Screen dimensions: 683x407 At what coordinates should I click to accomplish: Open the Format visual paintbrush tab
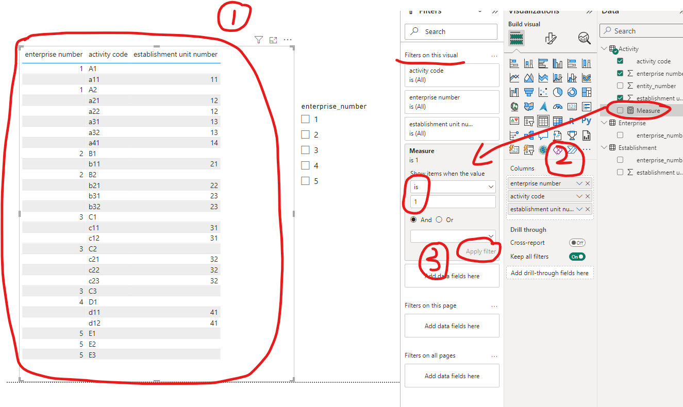(551, 38)
